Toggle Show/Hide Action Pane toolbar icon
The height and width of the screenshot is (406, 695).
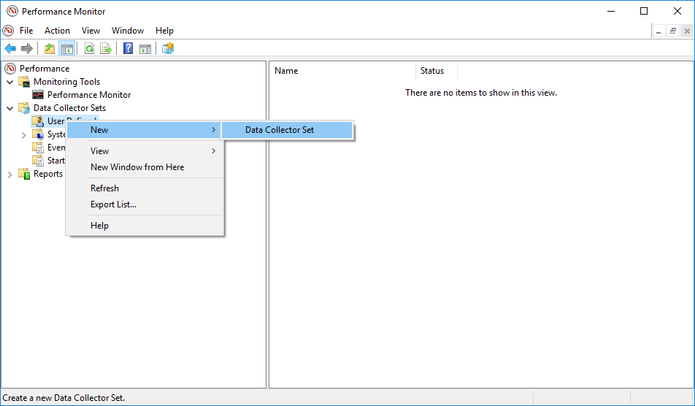145,48
